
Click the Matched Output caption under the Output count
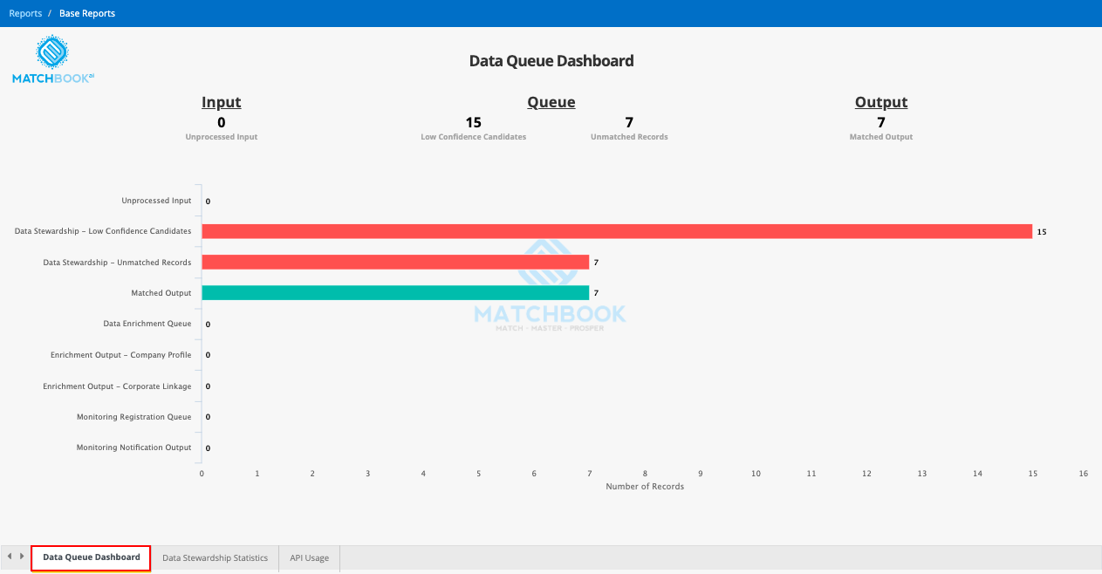(x=881, y=137)
